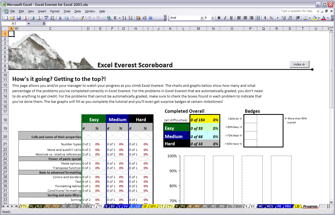Align text left
The image size is (335, 215).
[239, 18]
